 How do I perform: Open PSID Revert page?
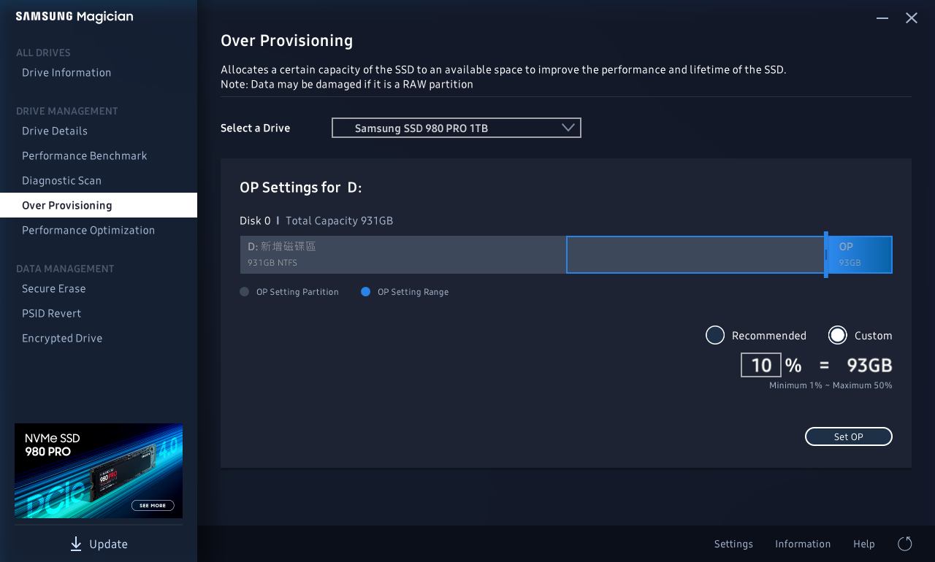click(52, 313)
